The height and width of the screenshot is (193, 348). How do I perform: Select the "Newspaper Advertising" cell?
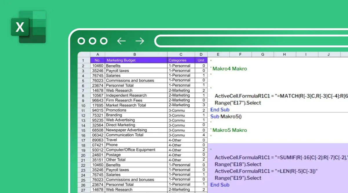136,130
